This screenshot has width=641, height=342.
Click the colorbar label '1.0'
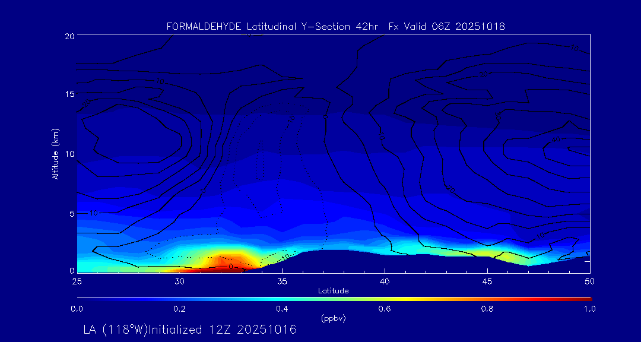[x=589, y=309]
